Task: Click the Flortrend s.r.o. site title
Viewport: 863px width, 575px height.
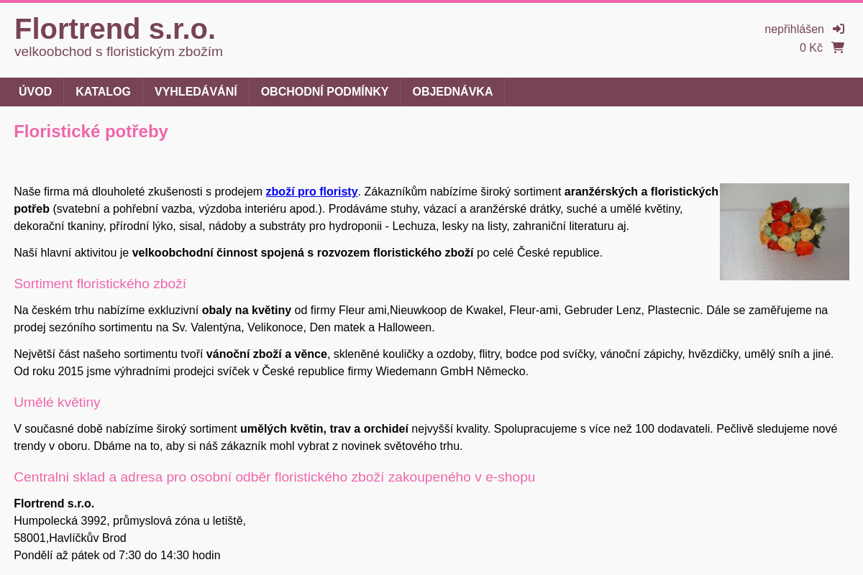Action: 115,29
